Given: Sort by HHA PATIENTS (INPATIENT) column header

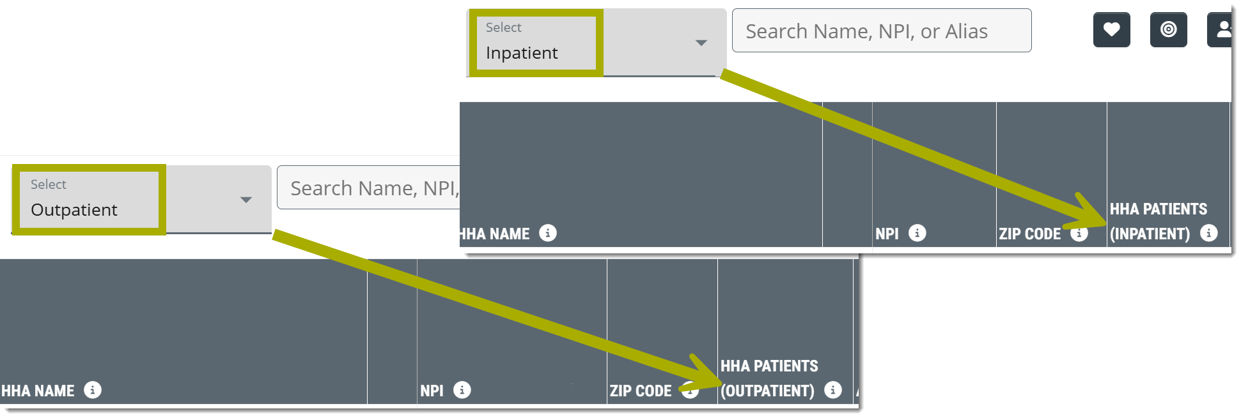Looking at the screenshot, I should [1158, 221].
